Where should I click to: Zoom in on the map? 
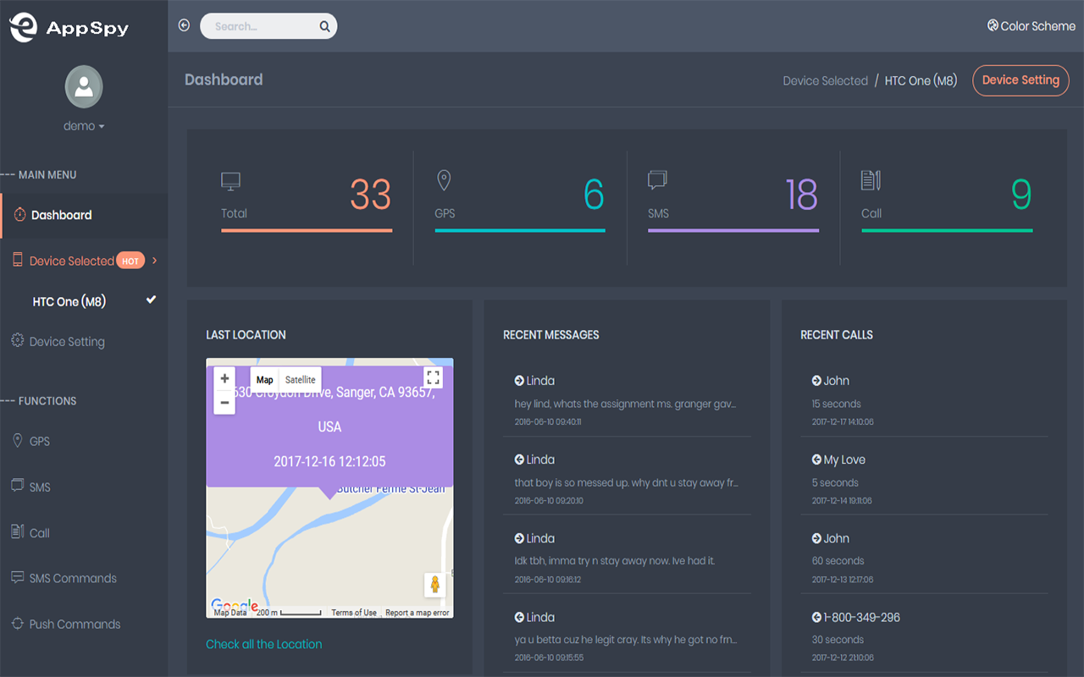224,378
